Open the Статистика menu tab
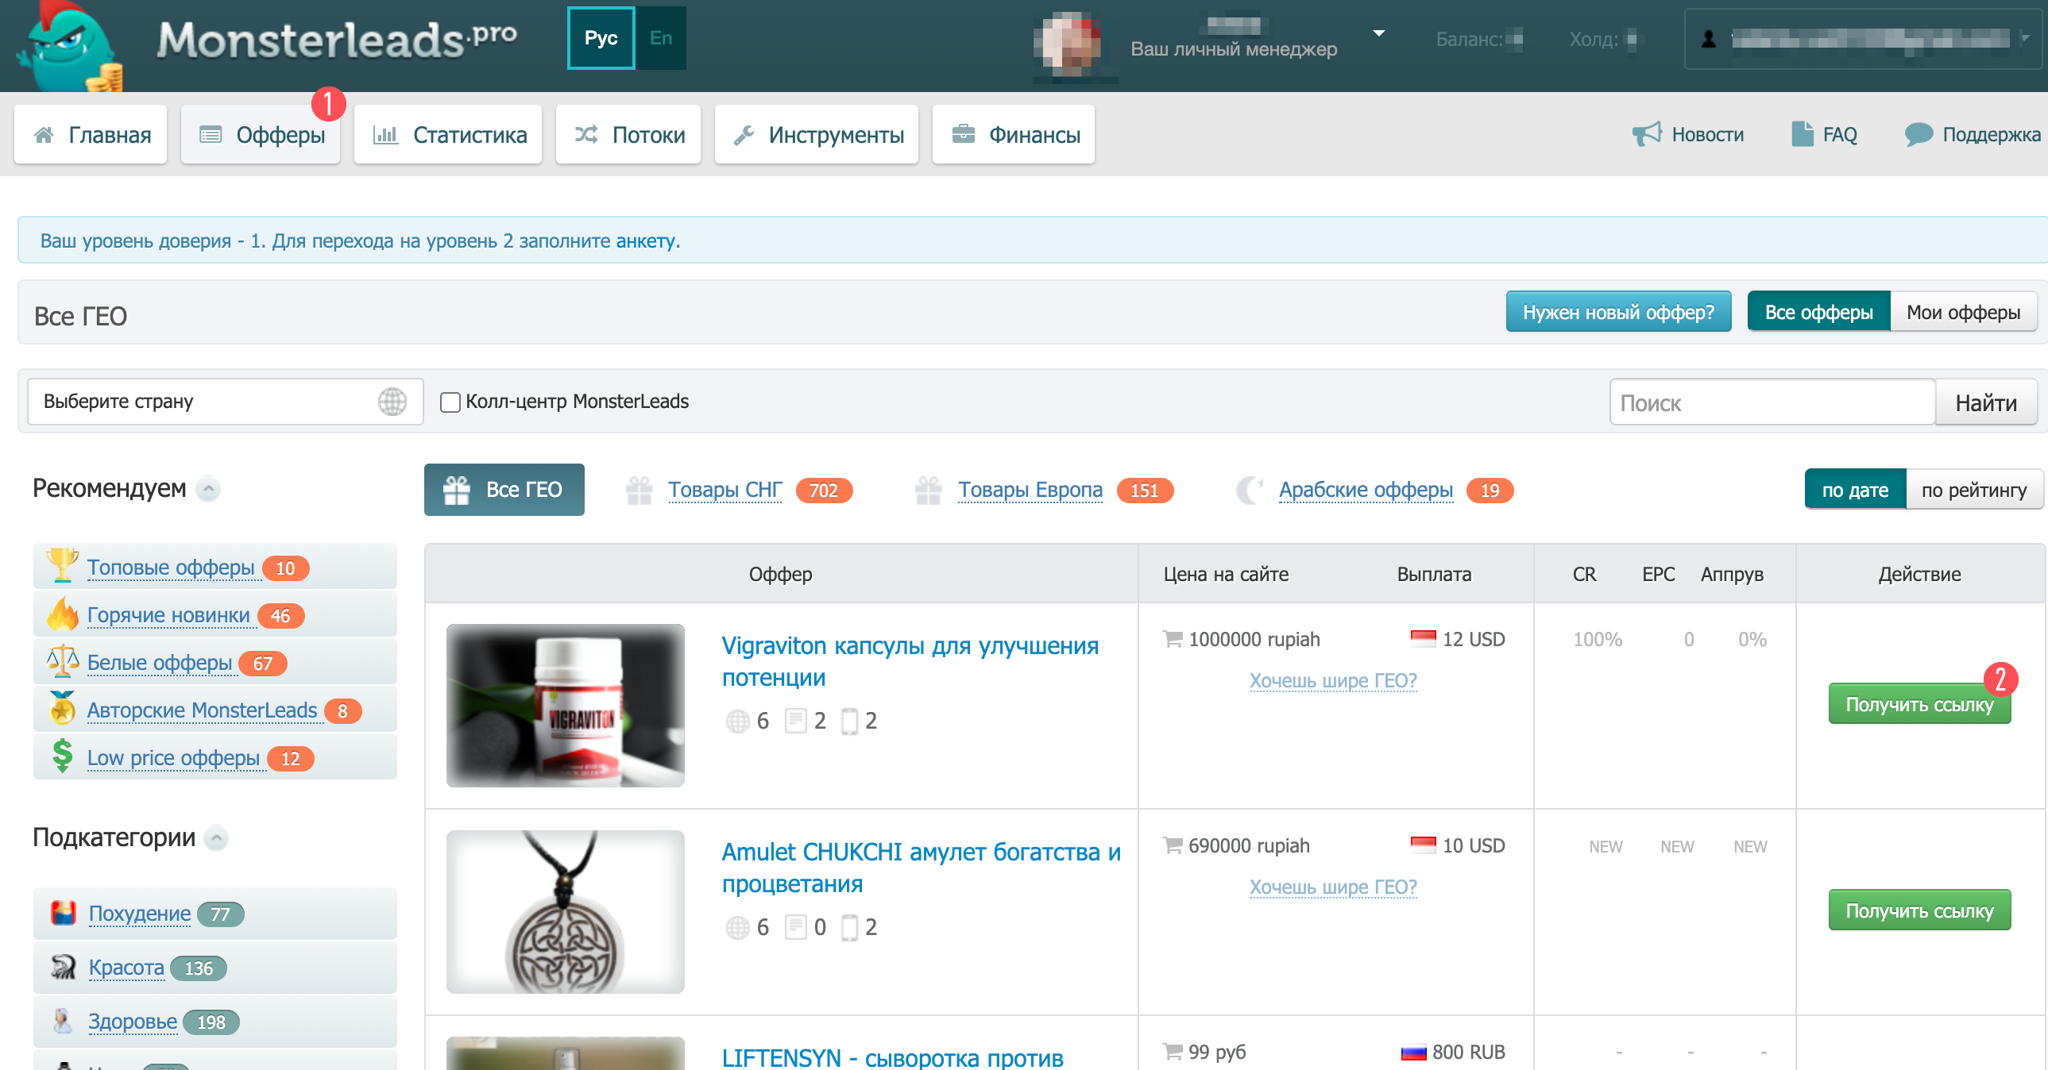This screenshot has height=1070, width=2048. point(448,135)
